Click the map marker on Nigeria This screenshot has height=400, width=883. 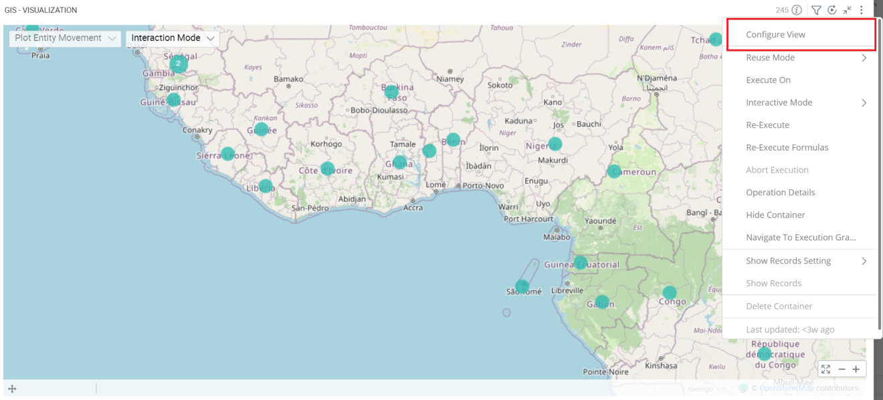tap(555, 144)
